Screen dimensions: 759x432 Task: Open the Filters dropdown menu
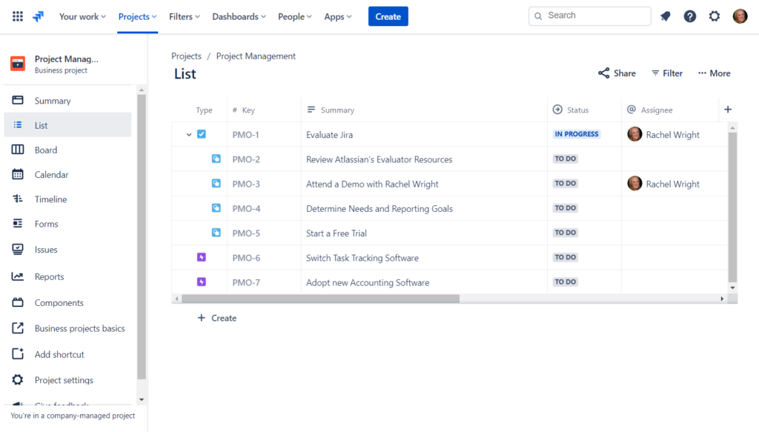(x=185, y=16)
